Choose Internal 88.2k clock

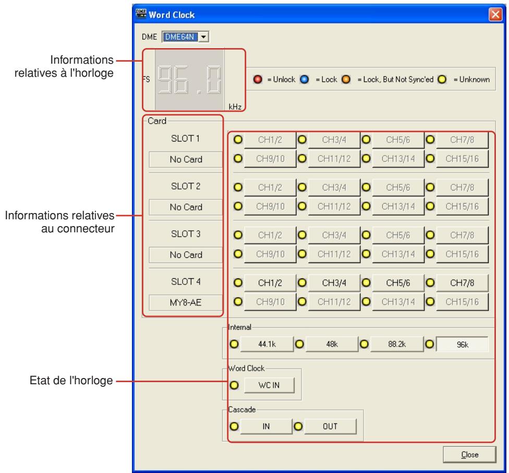397,344
